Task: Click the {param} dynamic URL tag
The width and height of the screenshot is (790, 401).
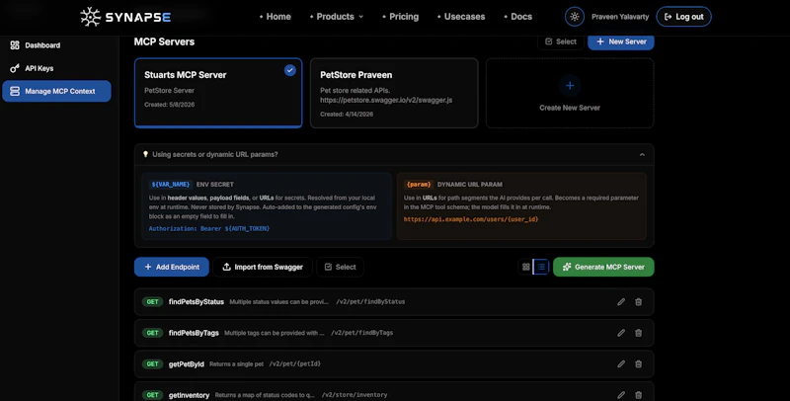Action: pos(419,185)
